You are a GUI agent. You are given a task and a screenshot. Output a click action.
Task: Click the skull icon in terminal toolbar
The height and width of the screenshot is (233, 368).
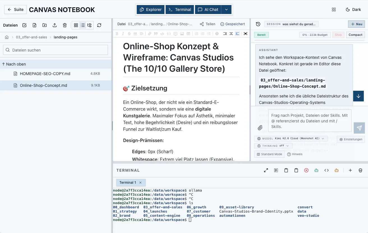coord(360,170)
